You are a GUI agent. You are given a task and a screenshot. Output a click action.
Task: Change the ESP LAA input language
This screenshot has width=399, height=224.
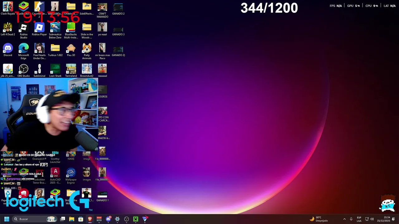(x=359, y=219)
